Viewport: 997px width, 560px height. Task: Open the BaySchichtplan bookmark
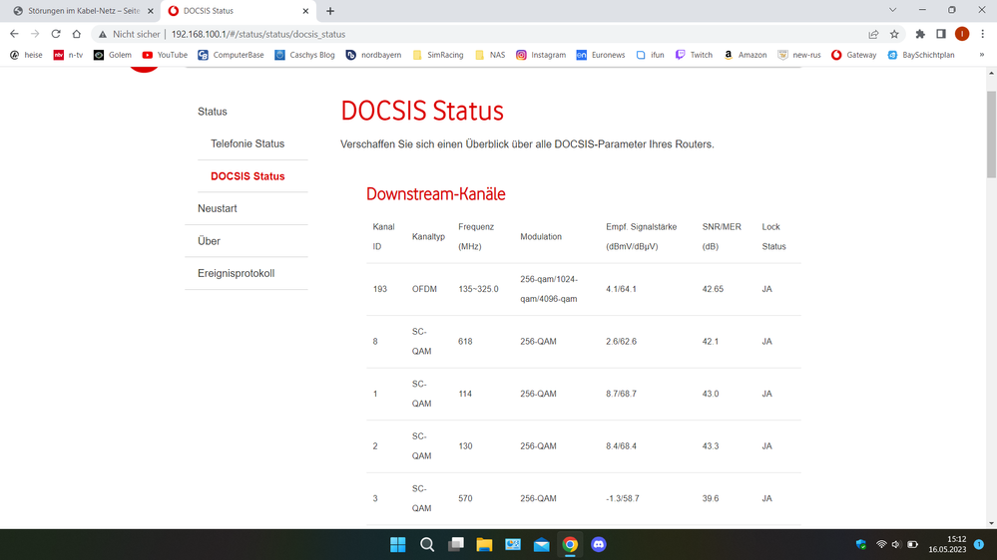tap(921, 55)
